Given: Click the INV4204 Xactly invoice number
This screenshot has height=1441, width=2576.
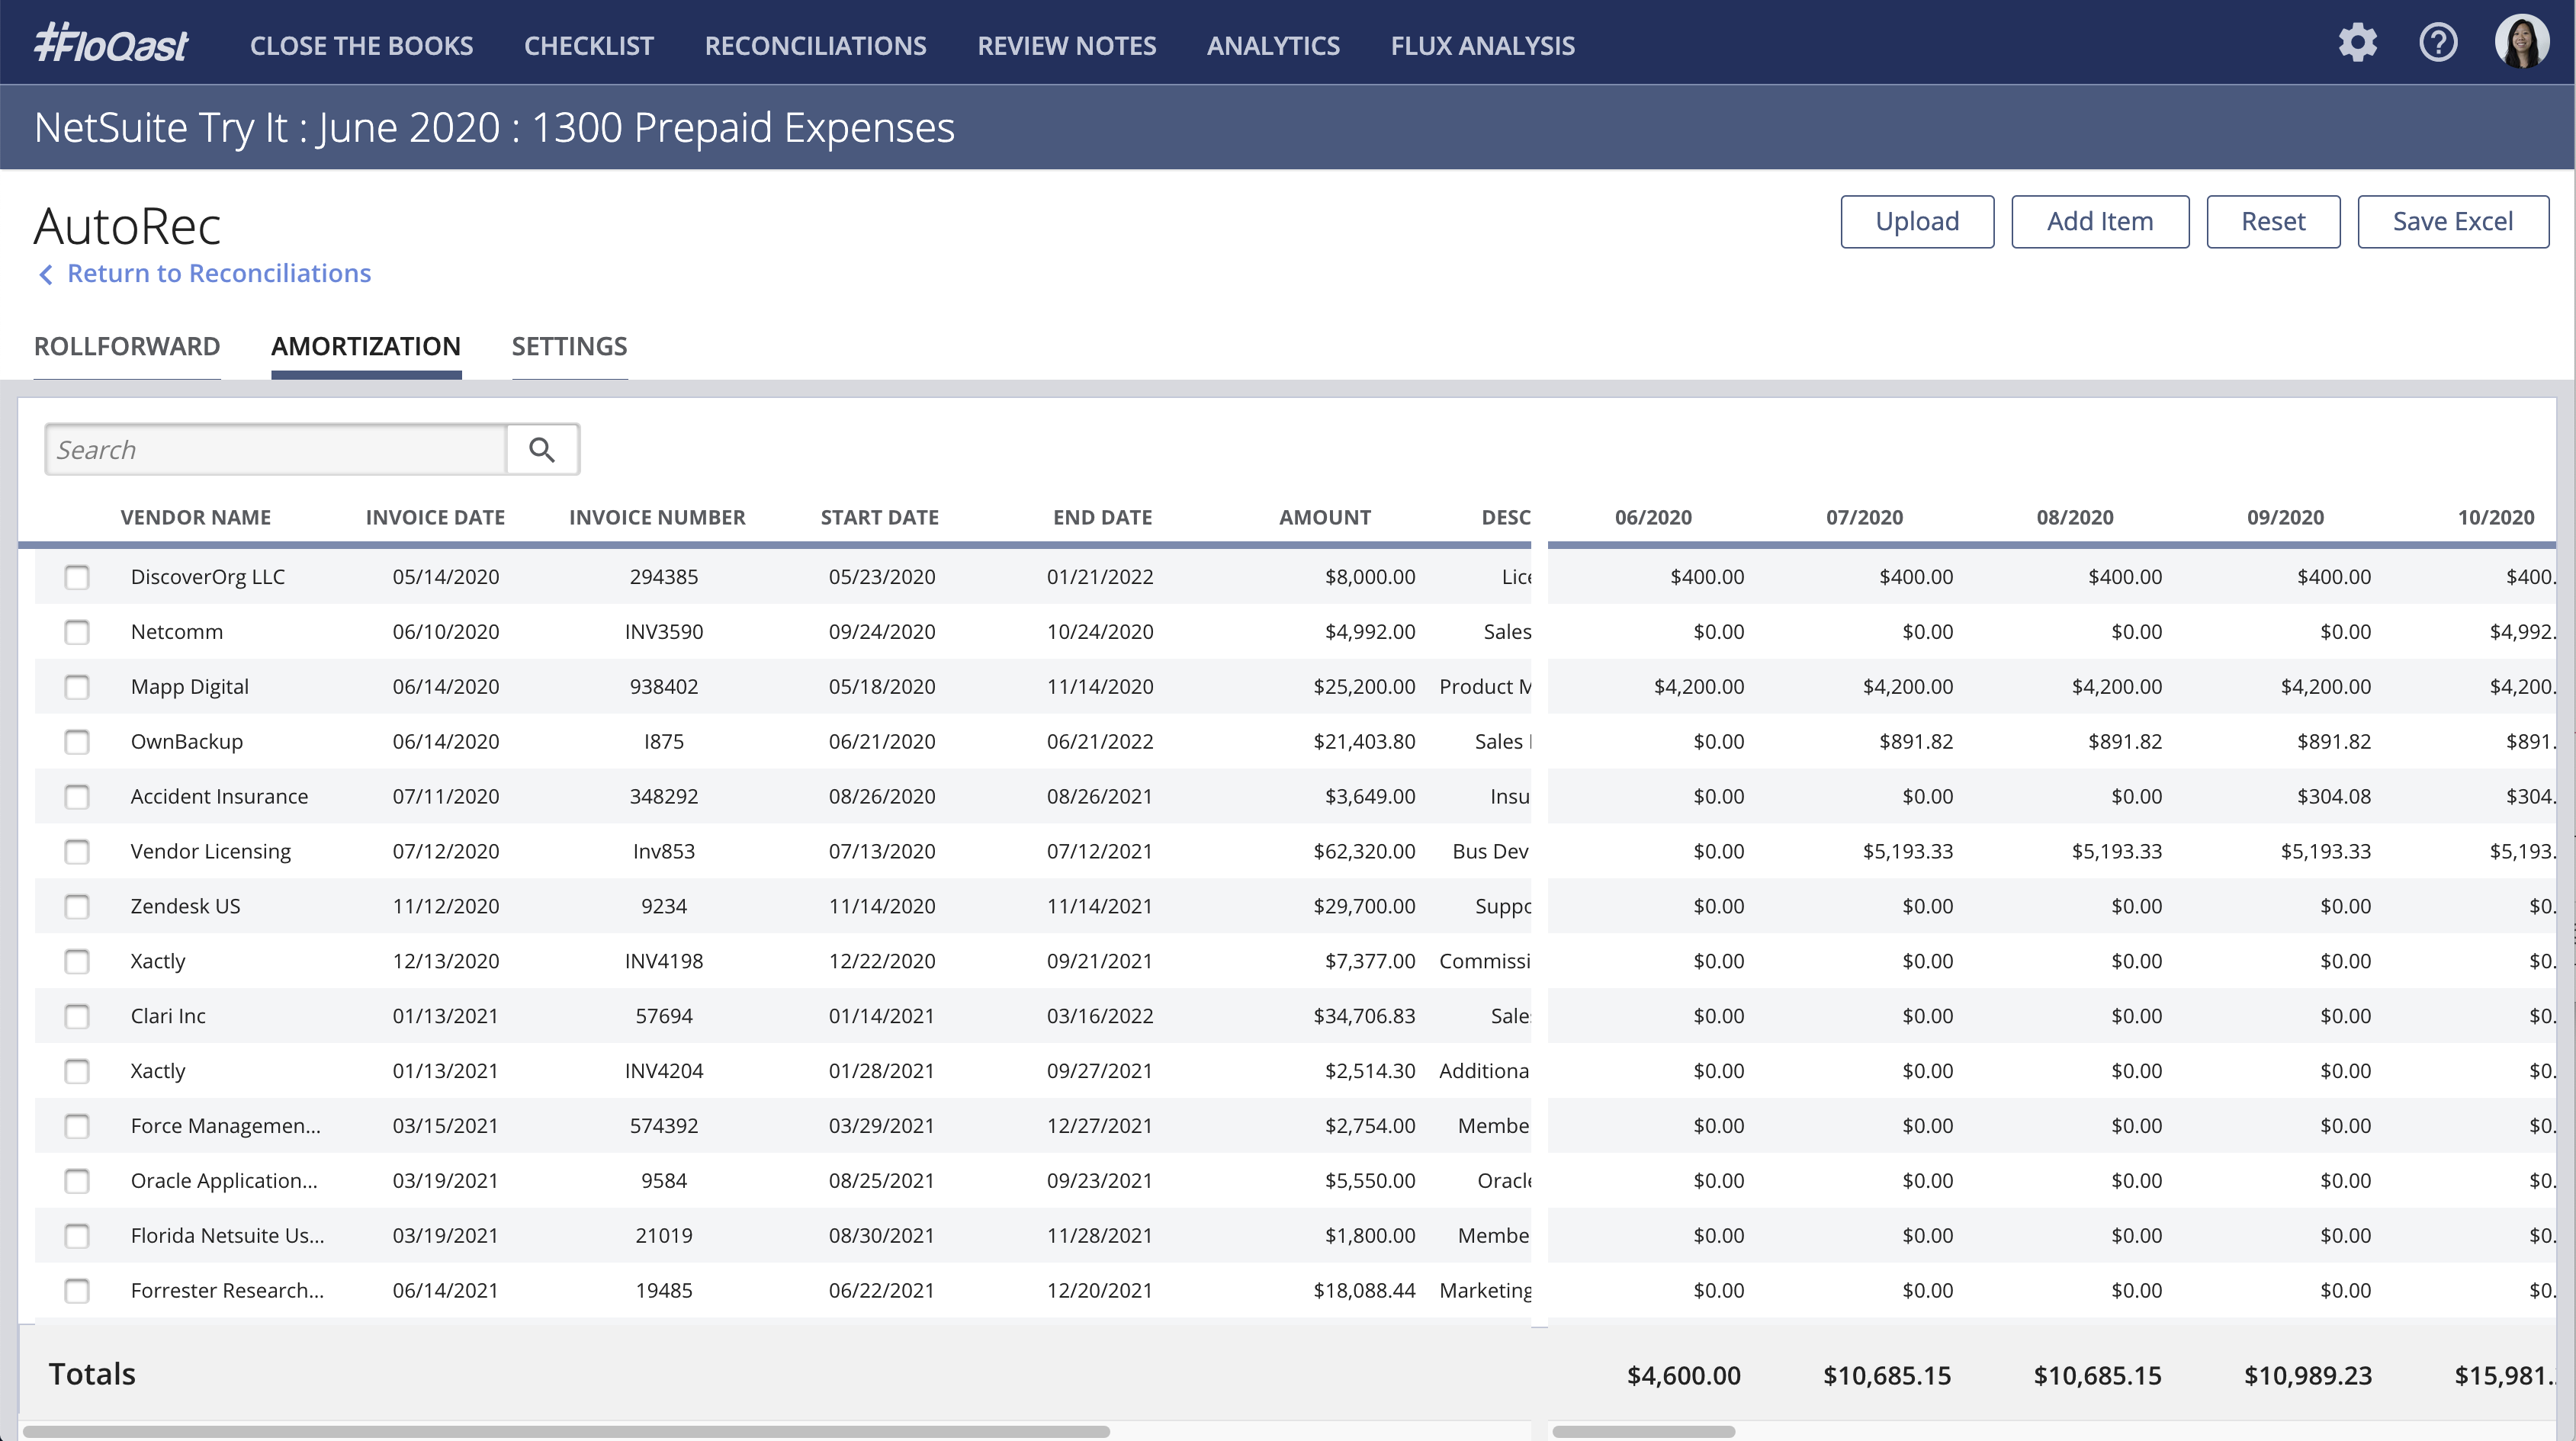Looking at the screenshot, I should coord(664,1071).
